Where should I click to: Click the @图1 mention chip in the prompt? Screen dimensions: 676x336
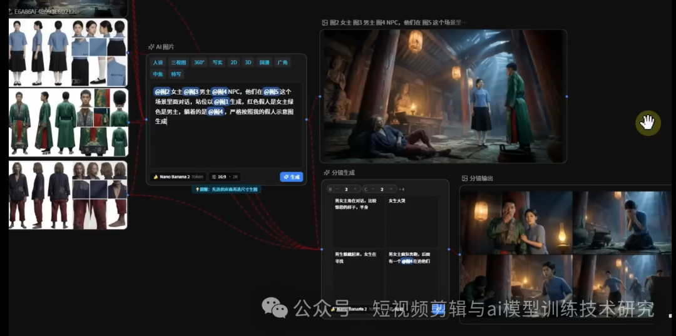[222, 101]
